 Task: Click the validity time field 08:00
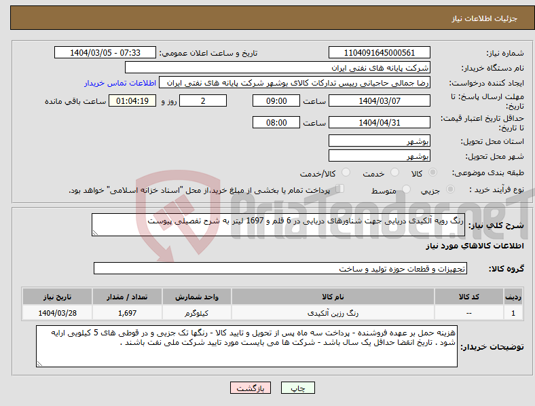[x=276, y=122]
